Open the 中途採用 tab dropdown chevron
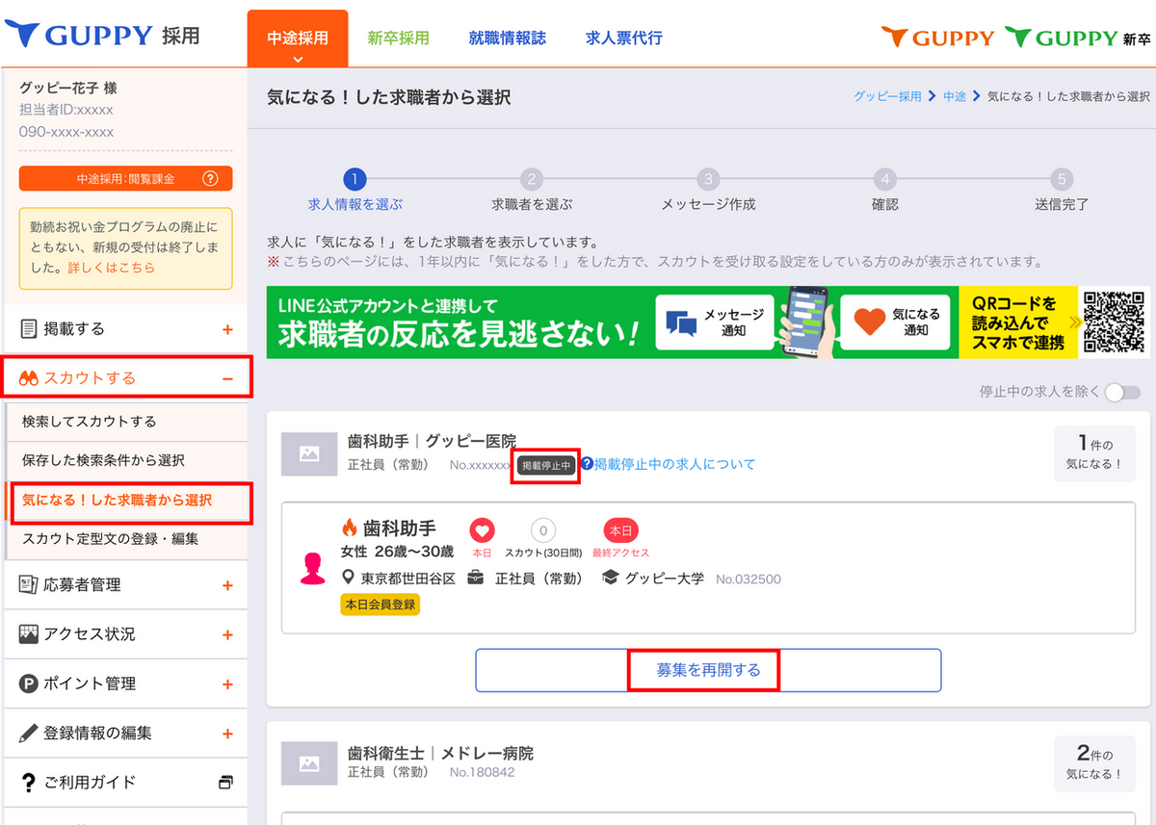This screenshot has height=825, width=1156. (298, 59)
